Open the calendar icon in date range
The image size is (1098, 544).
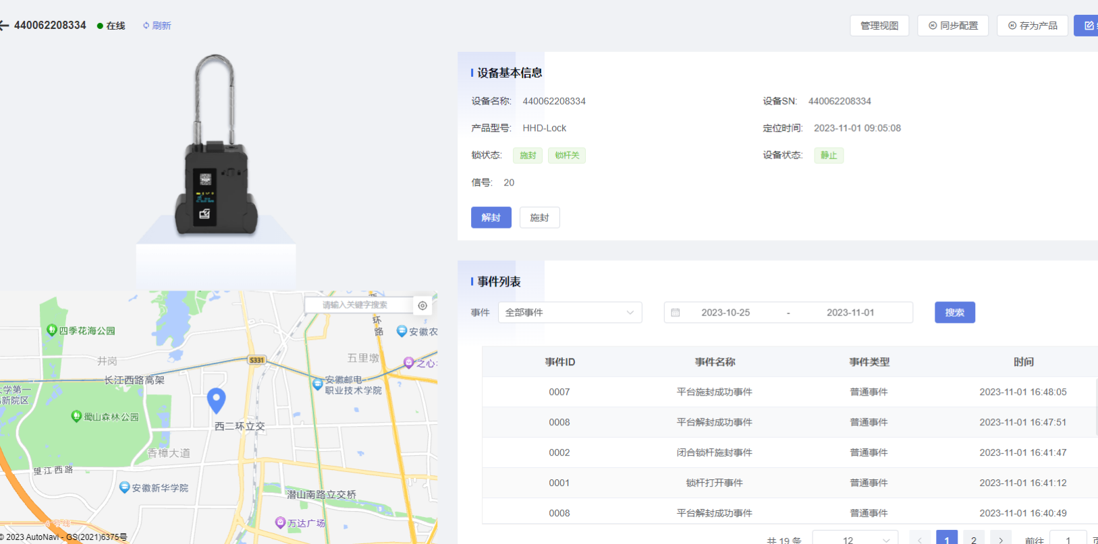click(x=676, y=313)
